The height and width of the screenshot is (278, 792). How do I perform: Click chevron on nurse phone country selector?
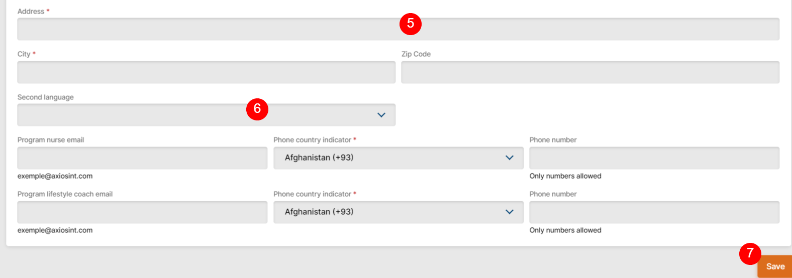510,158
